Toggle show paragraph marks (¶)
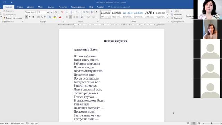Screen dimensions: 222x125 pos(97,12)
